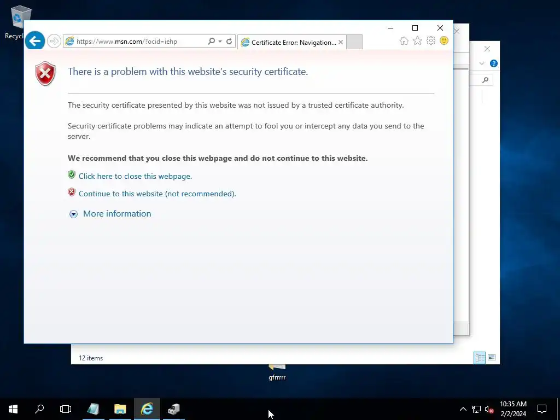560x420 pixels.
Task: Show hidden system tray icons
Action: [x=463, y=409]
